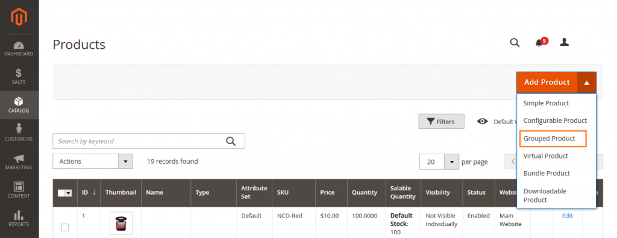Click the Magento logo icon
Viewport: 617px width, 238px height.
click(x=19, y=17)
